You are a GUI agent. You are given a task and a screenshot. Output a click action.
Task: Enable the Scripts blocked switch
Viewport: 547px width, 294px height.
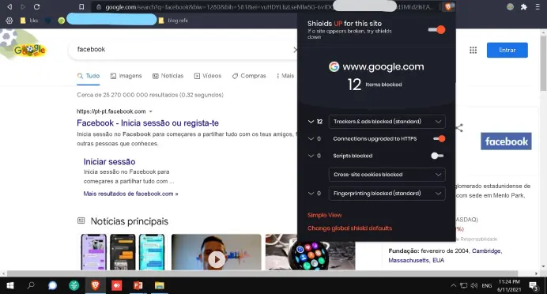(437, 156)
